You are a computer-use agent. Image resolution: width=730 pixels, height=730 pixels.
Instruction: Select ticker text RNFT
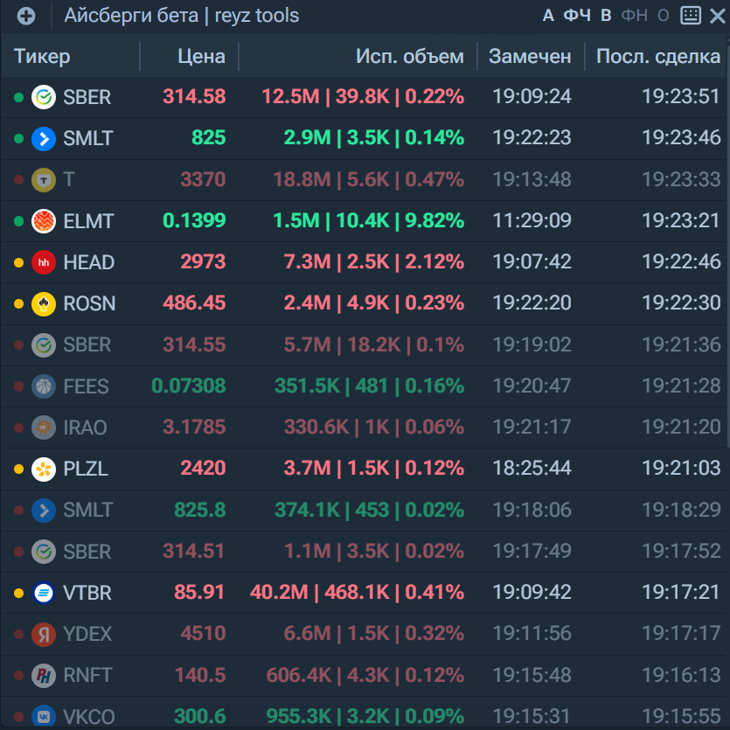point(87,675)
